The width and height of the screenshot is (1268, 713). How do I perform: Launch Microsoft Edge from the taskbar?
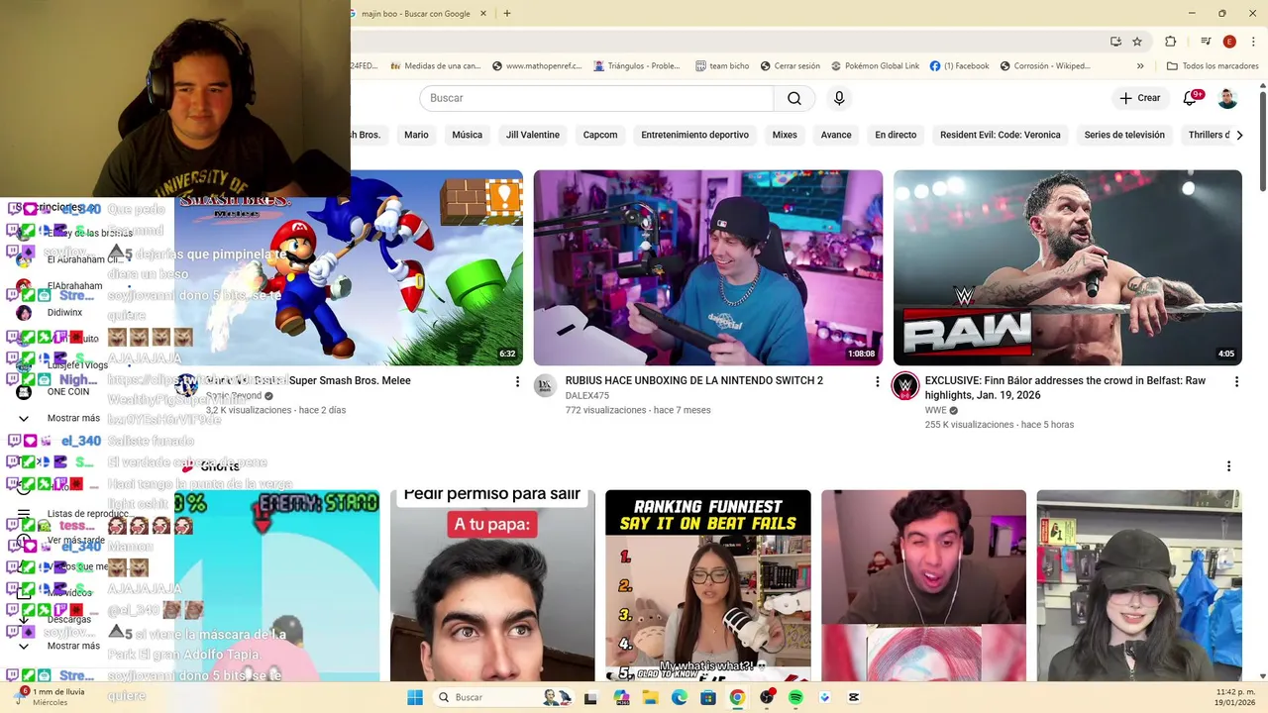click(x=680, y=697)
